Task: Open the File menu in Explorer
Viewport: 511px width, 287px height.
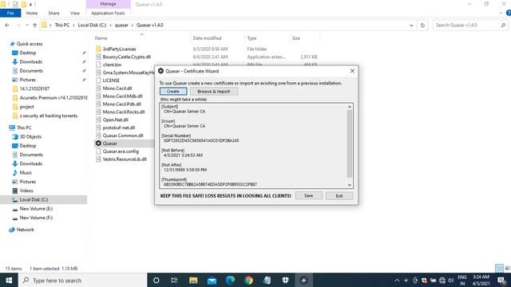Action: 10,13
